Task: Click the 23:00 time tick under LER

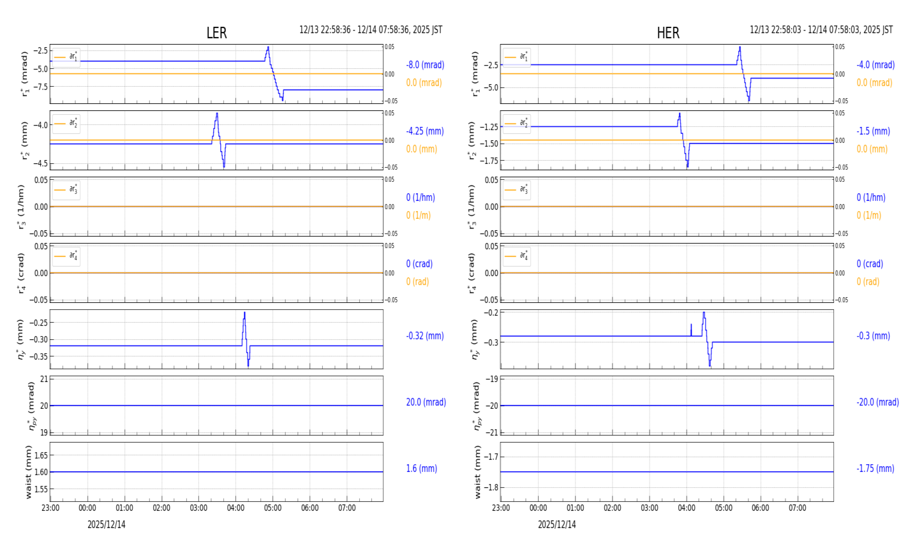Action: pos(50,508)
